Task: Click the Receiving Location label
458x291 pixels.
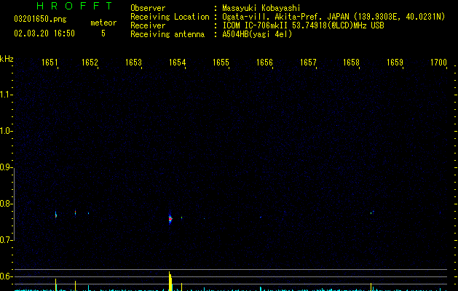Action: point(170,17)
